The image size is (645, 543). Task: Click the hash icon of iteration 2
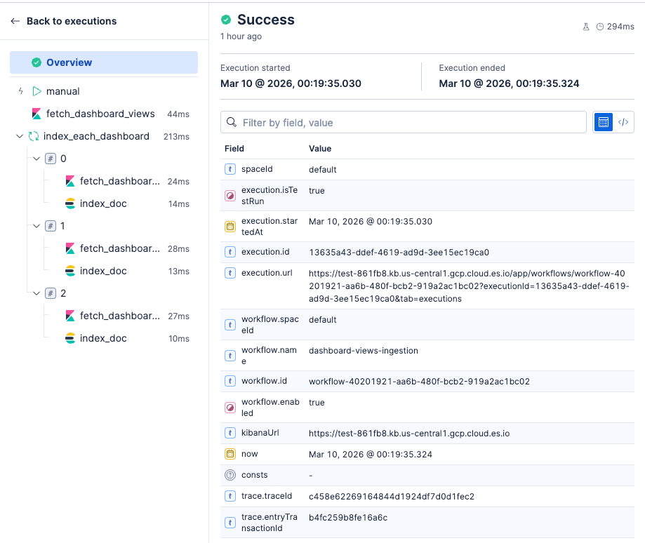click(51, 293)
